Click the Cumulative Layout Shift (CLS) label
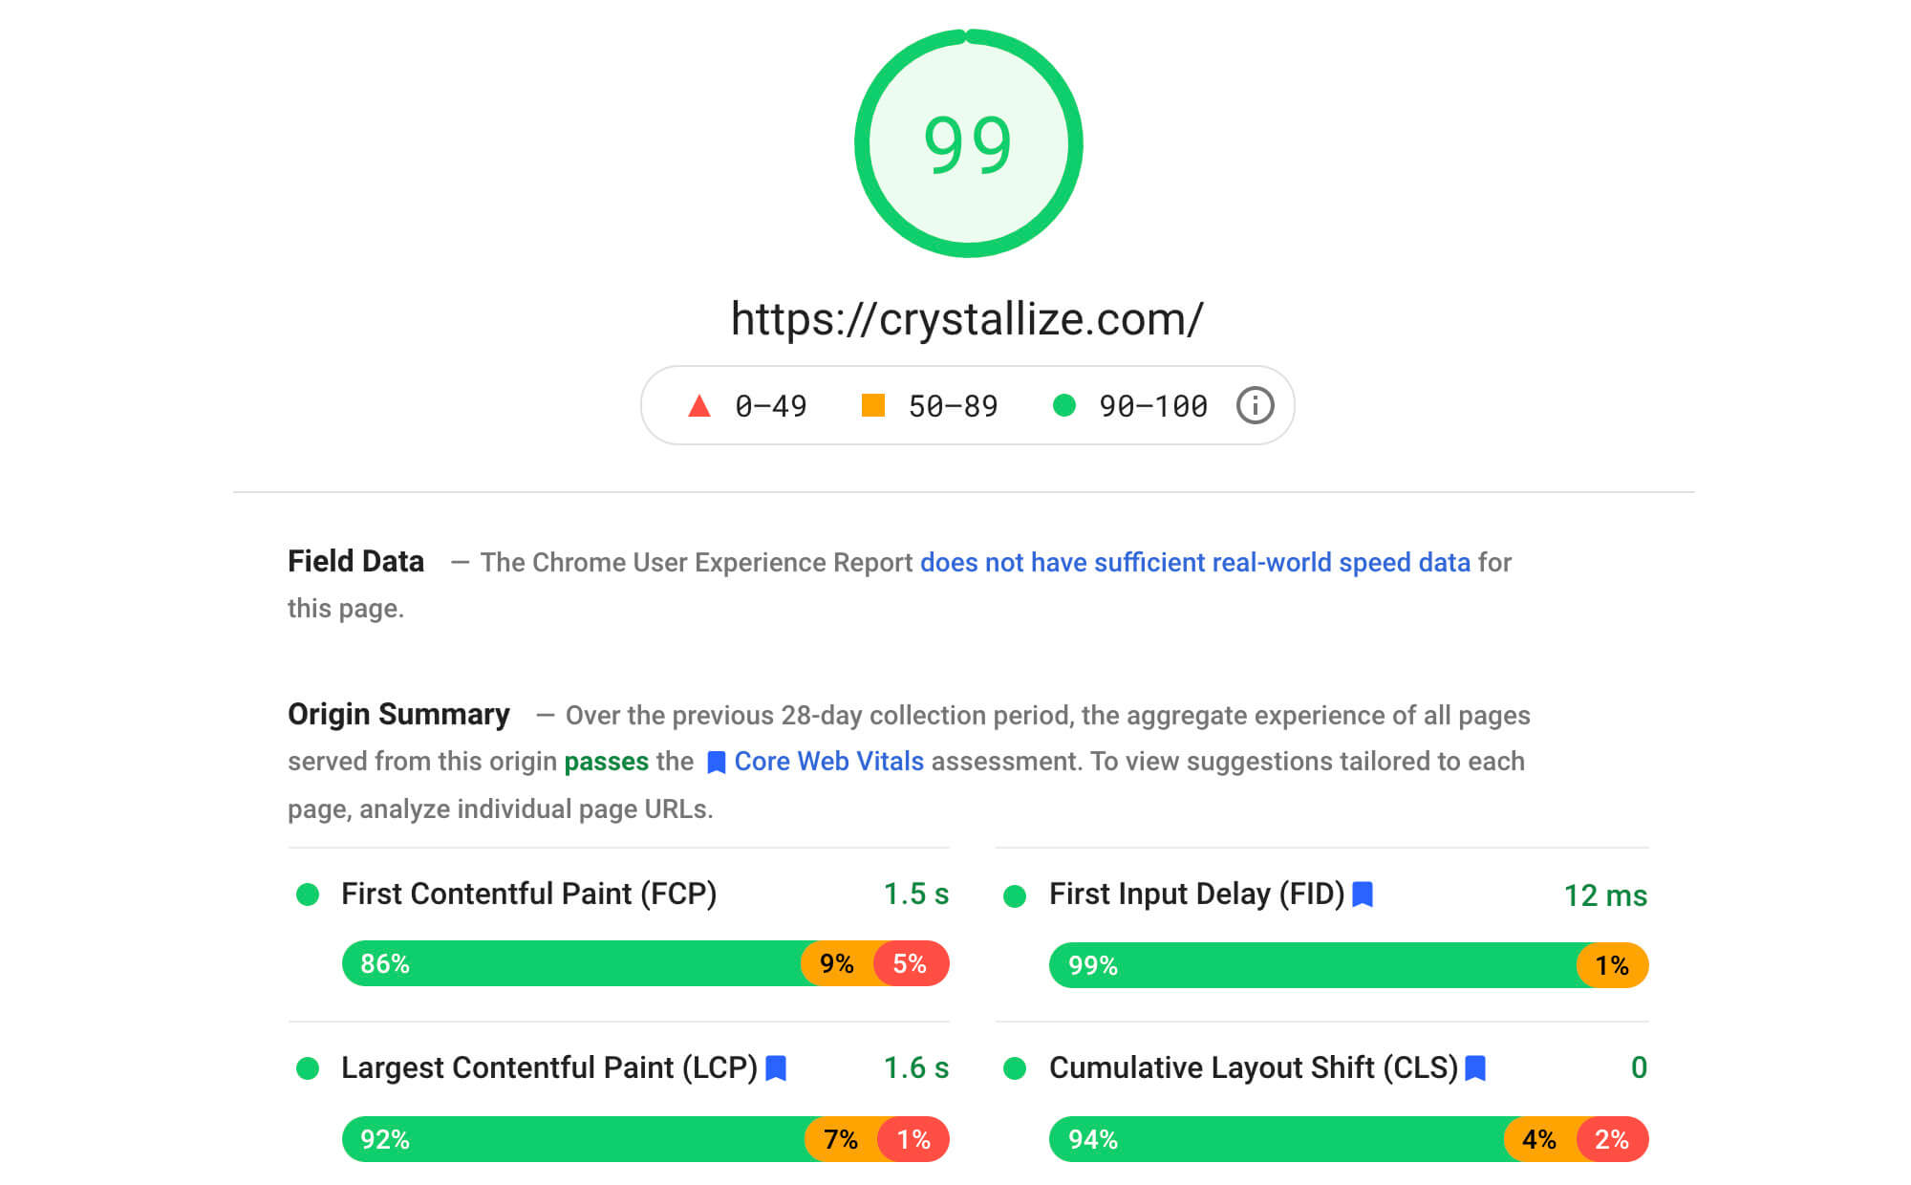 pyautogui.click(x=1254, y=1068)
